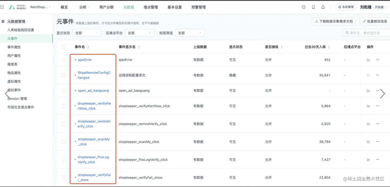
Task: Select 用户属性 in the sidebar
Action: click(14, 56)
